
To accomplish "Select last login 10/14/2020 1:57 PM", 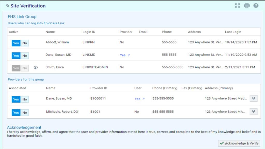I will [x=241, y=42].
